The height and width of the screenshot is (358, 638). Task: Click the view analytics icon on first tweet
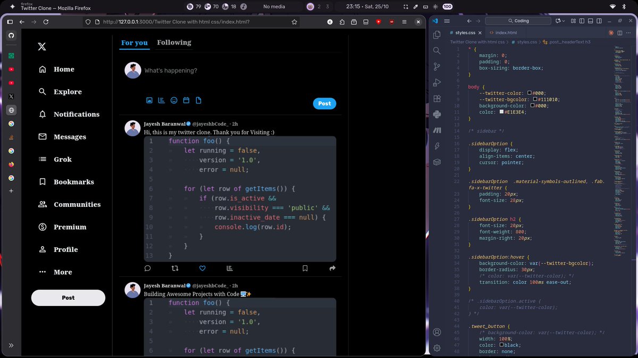coord(229,268)
